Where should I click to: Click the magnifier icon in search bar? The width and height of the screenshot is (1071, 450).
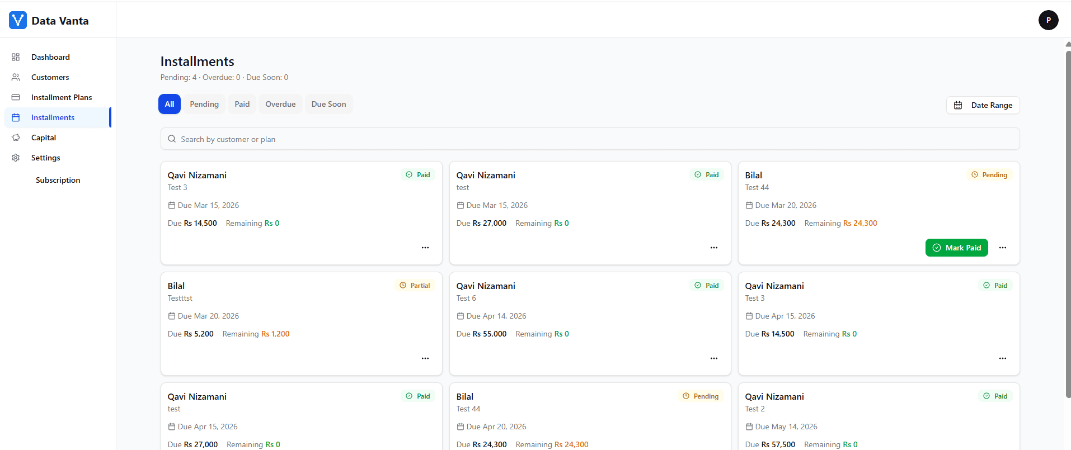pos(172,139)
